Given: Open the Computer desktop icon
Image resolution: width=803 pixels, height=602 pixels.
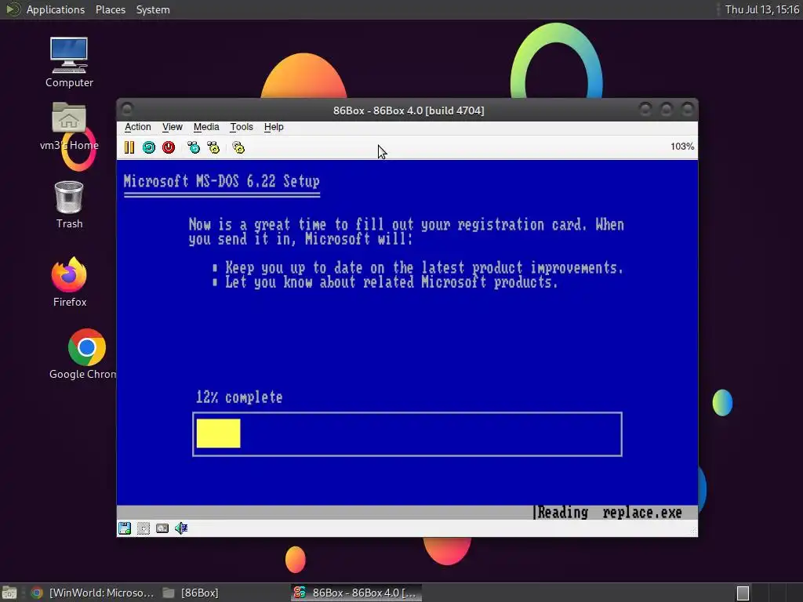Looking at the screenshot, I should pos(69,62).
